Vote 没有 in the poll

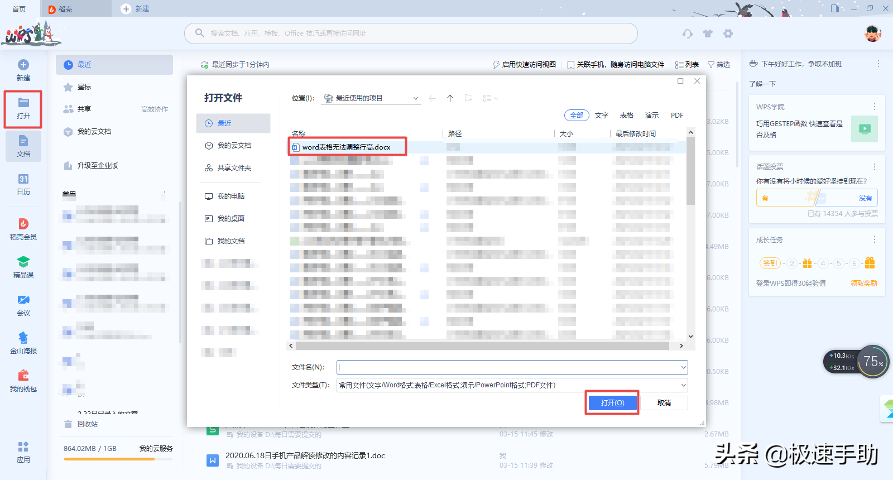[865, 198]
